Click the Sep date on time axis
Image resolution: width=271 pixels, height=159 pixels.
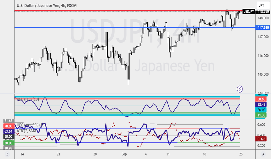pyautogui.click(x=124, y=154)
